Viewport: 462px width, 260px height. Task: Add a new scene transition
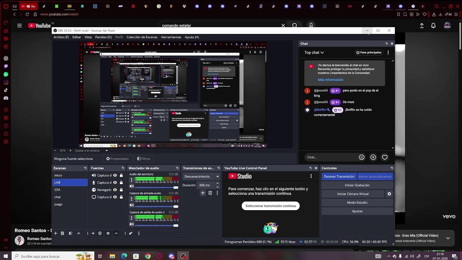click(x=203, y=193)
